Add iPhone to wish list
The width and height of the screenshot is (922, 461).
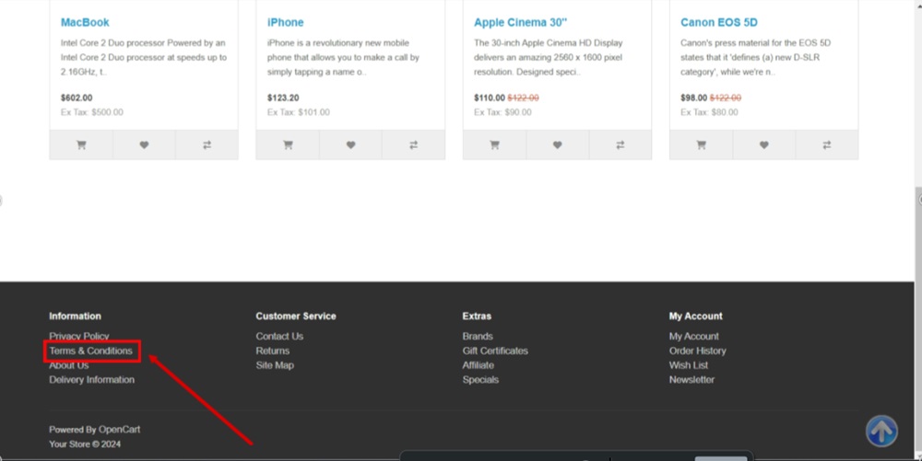[350, 144]
